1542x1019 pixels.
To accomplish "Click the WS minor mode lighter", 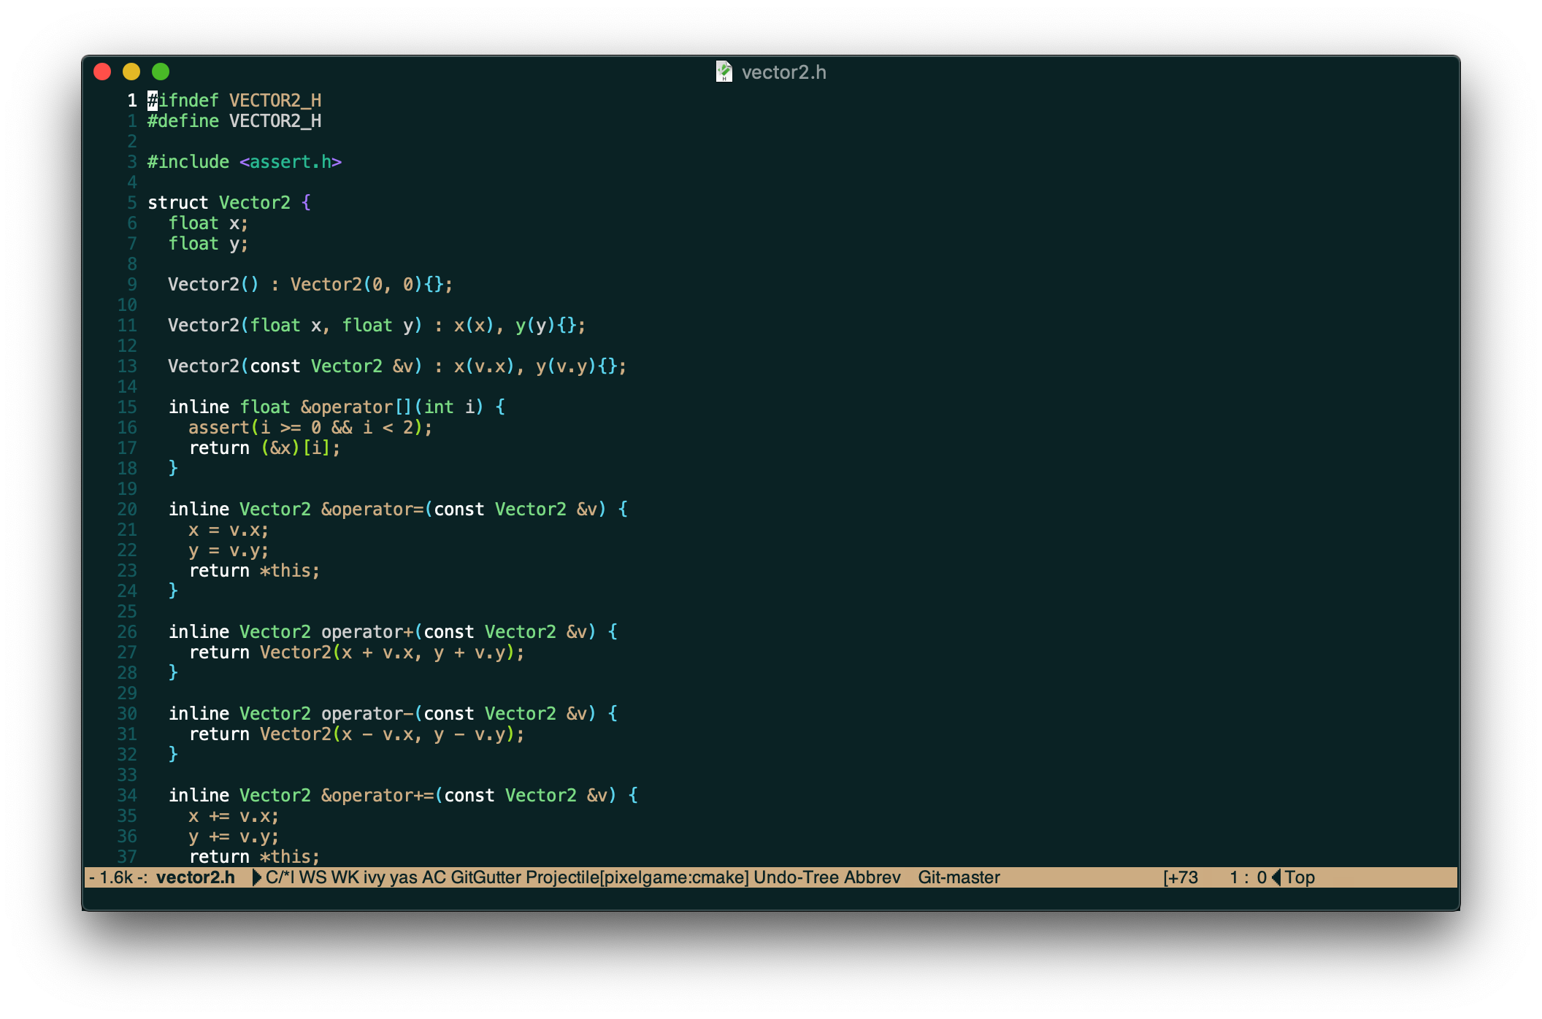I will tap(312, 877).
